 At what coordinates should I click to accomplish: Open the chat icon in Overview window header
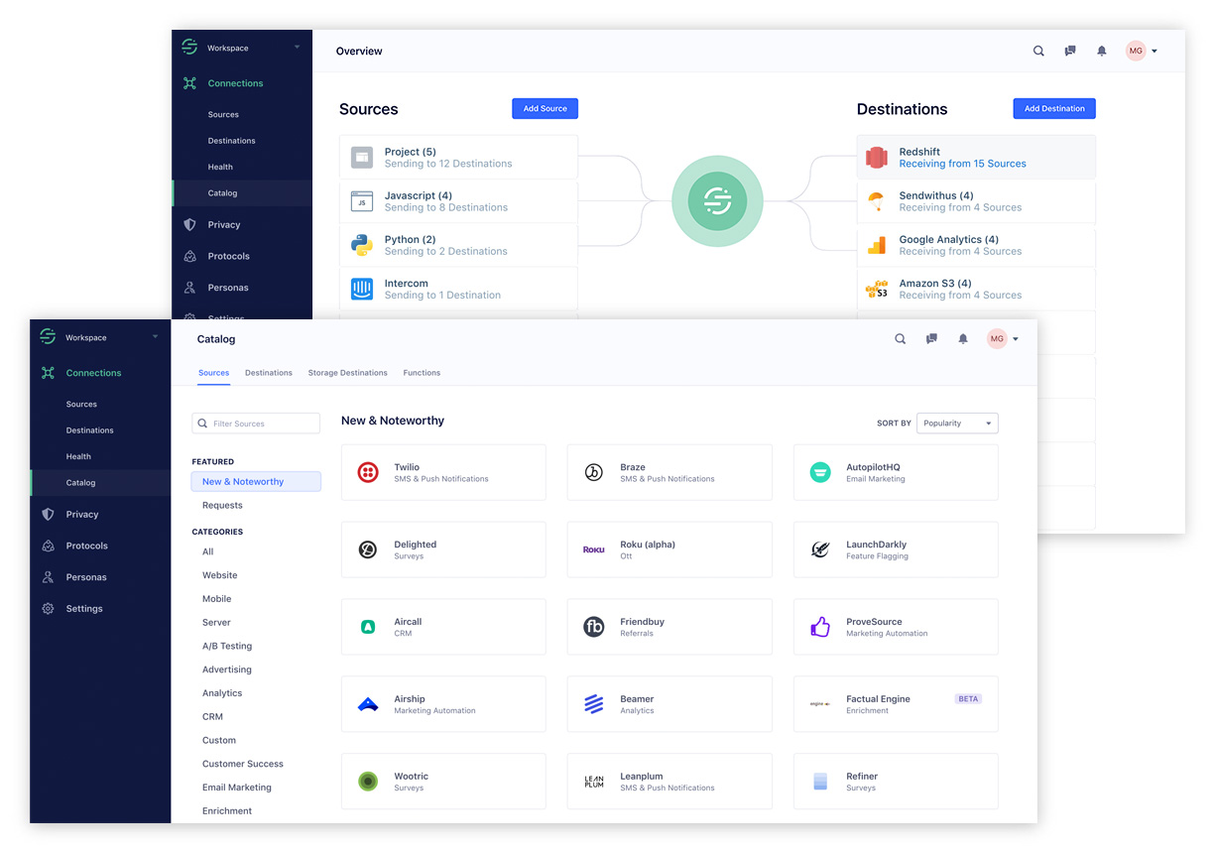1070,51
